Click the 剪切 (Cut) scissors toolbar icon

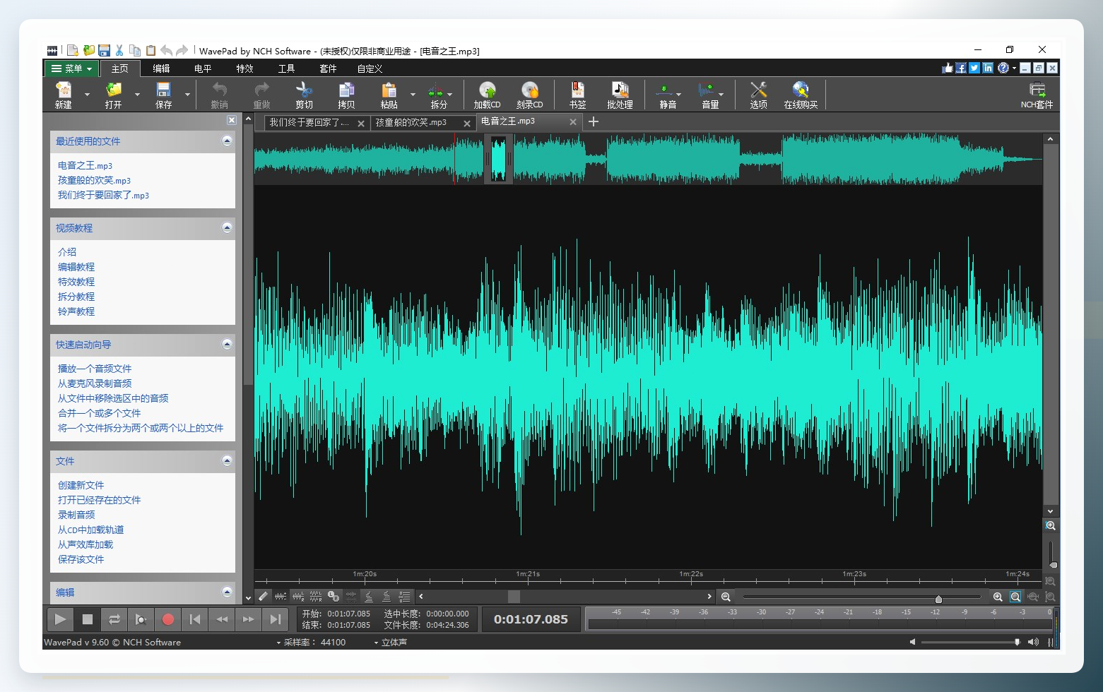point(304,90)
